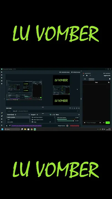Switch to the Kick chat tab

point(85,79)
